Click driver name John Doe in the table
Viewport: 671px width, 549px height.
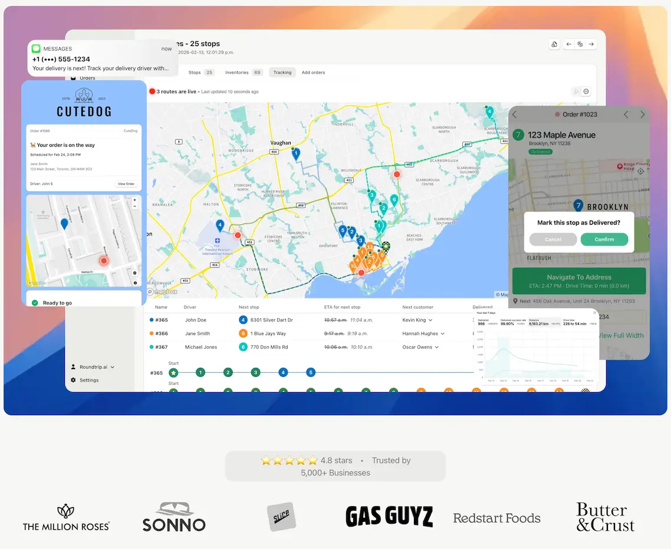coord(196,320)
